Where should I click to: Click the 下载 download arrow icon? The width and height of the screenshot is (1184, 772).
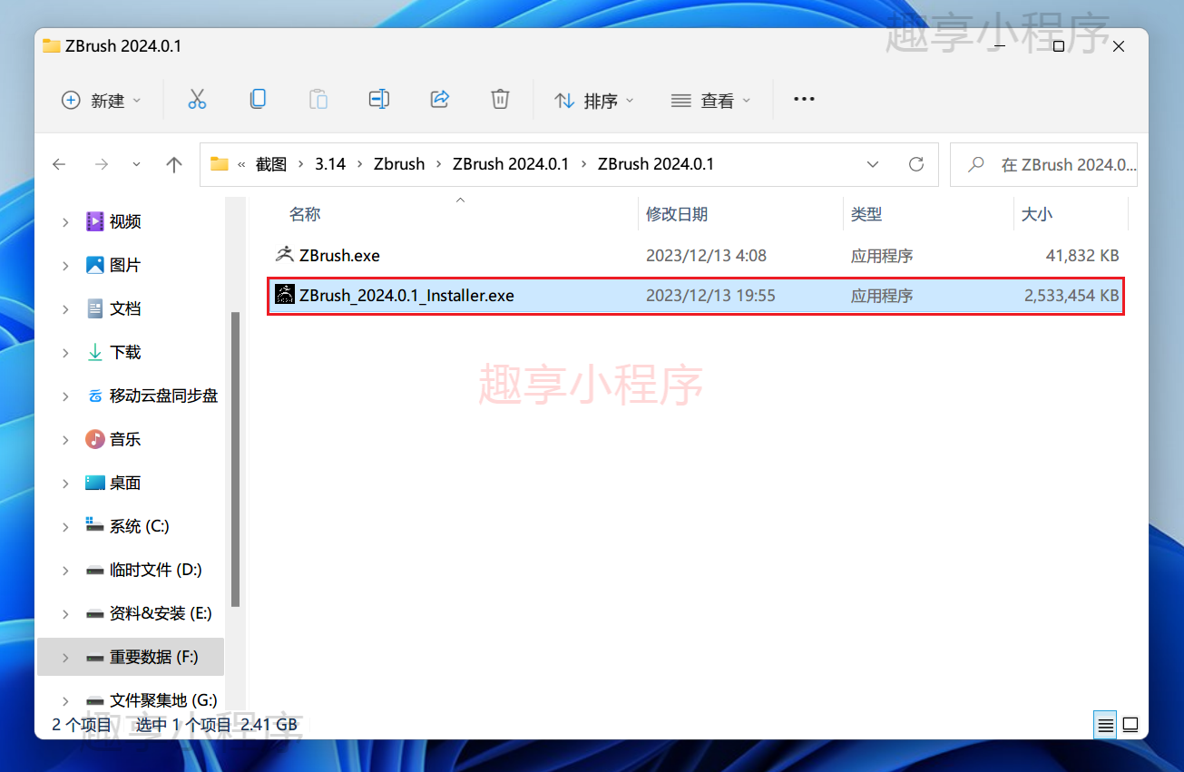pyautogui.click(x=95, y=352)
